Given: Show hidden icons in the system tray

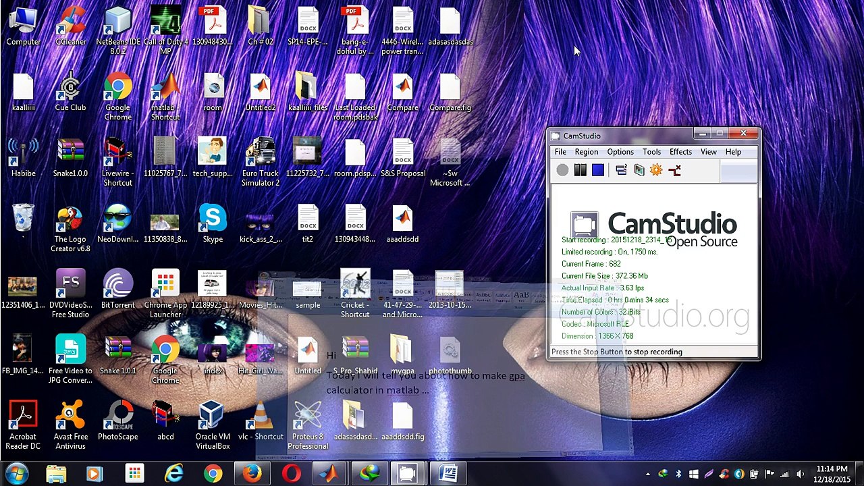Looking at the screenshot, I should click(648, 475).
